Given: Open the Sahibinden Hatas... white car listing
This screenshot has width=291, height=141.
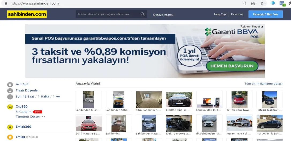Looking at the screenshot, I should click(149, 123).
